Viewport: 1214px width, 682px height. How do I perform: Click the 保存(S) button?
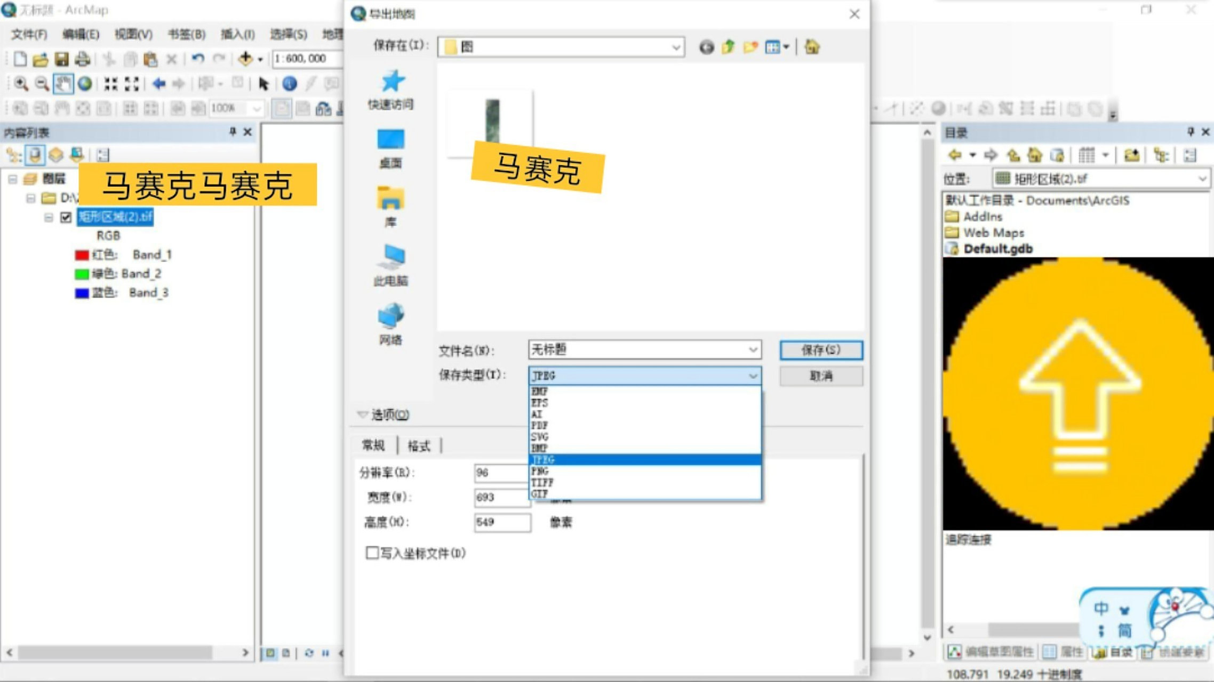[x=821, y=350]
